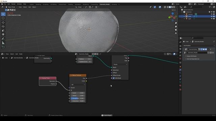Select the Transform tool in viewport toolbar
This screenshot has height=121, width=216.
3,34
